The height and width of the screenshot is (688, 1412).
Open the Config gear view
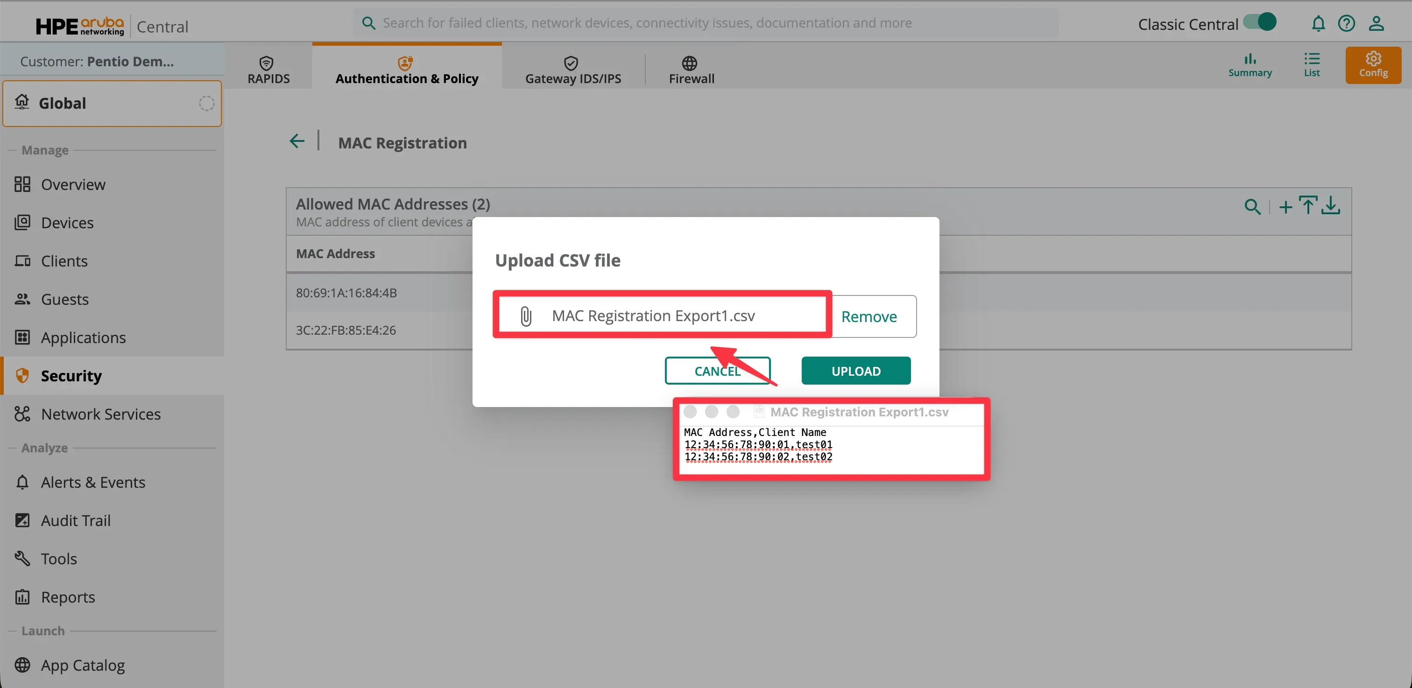[x=1372, y=64]
